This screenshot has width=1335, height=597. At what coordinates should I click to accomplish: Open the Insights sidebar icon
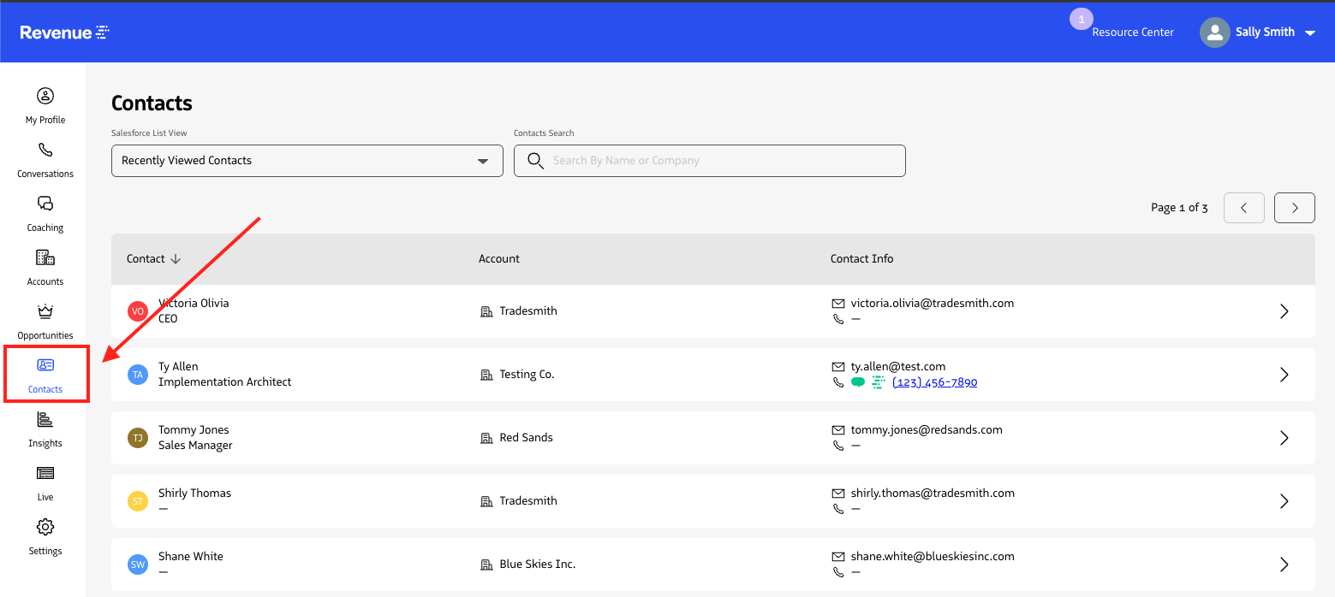click(45, 419)
